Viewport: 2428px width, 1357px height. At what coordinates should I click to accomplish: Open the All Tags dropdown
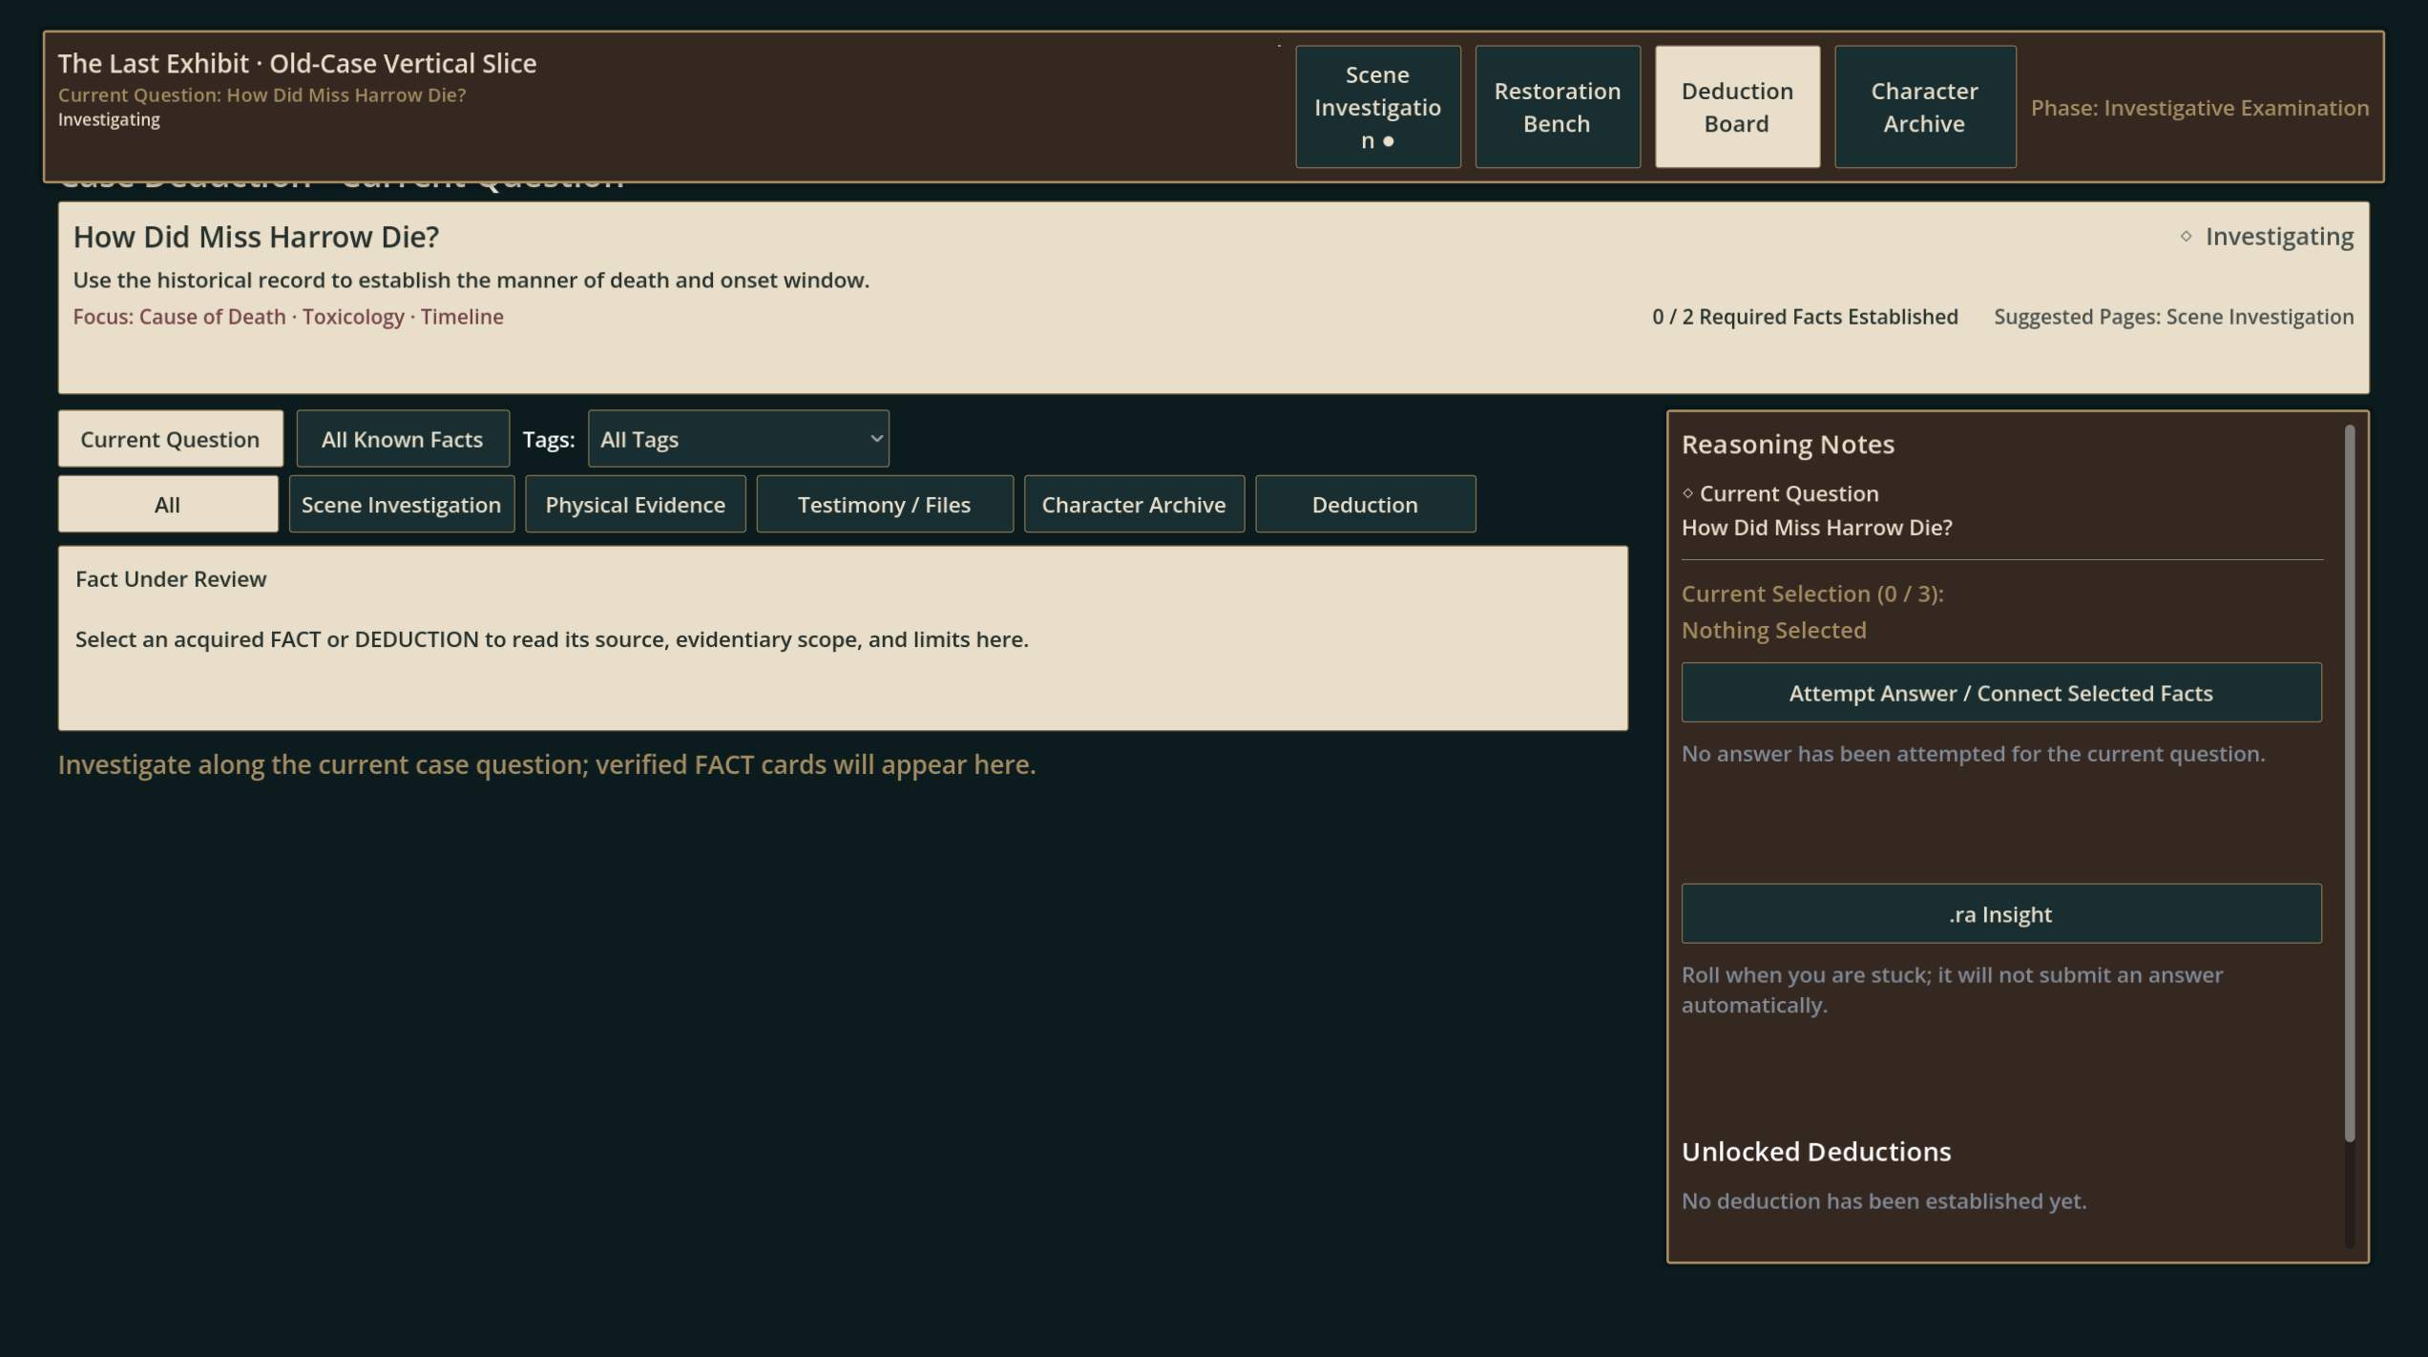(x=738, y=439)
